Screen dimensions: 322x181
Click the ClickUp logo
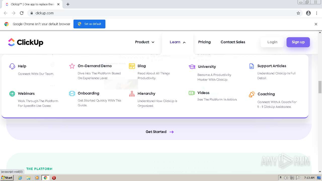(26, 42)
